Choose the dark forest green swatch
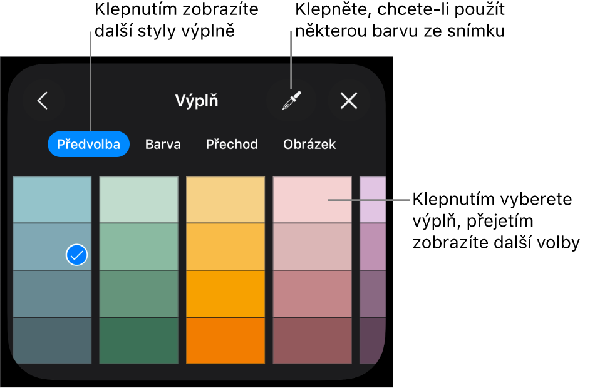The width and height of the screenshot is (590, 388). (139, 340)
